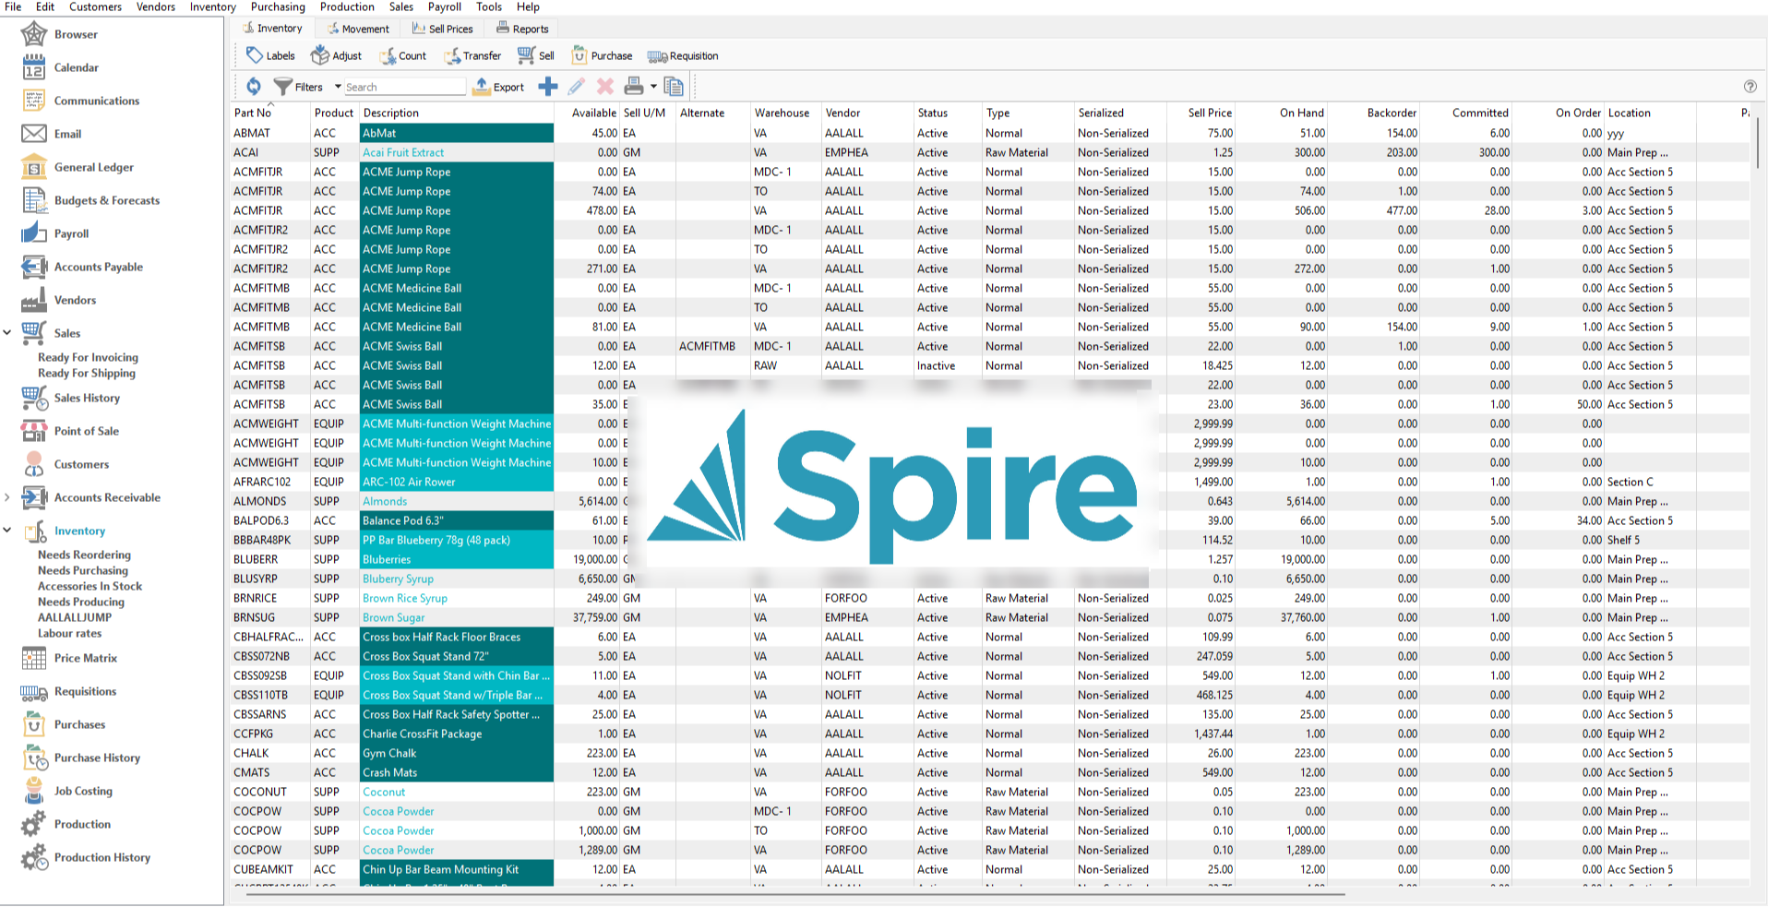Click the Filters button

[298, 87]
